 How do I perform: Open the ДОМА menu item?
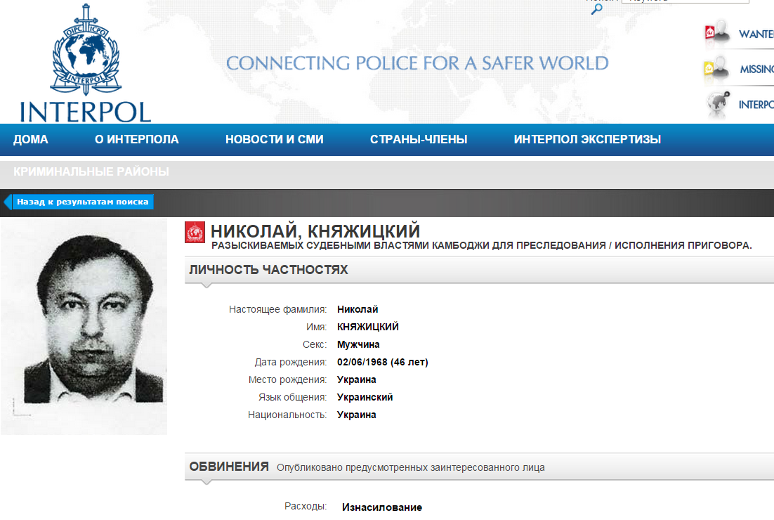(31, 139)
